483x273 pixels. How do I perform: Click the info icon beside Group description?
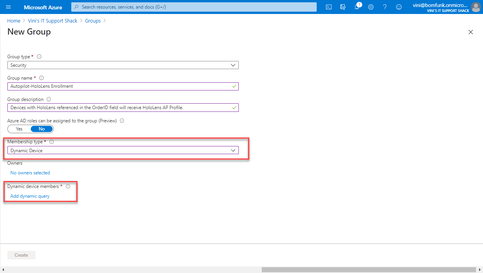[x=49, y=99]
